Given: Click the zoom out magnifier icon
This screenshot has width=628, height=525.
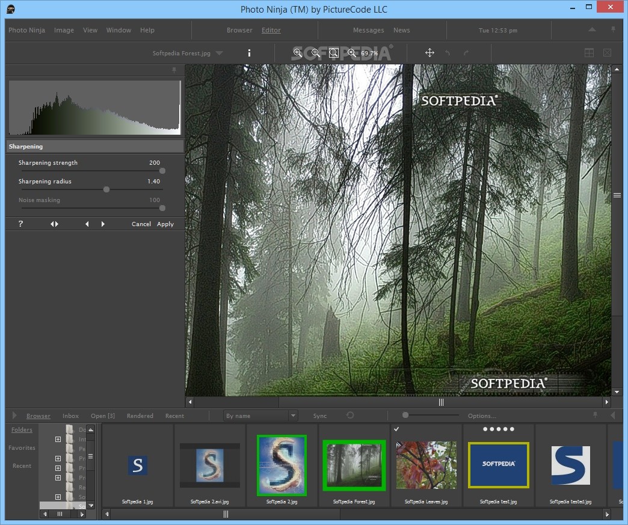Looking at the screenshot, I should pos(315,53).
